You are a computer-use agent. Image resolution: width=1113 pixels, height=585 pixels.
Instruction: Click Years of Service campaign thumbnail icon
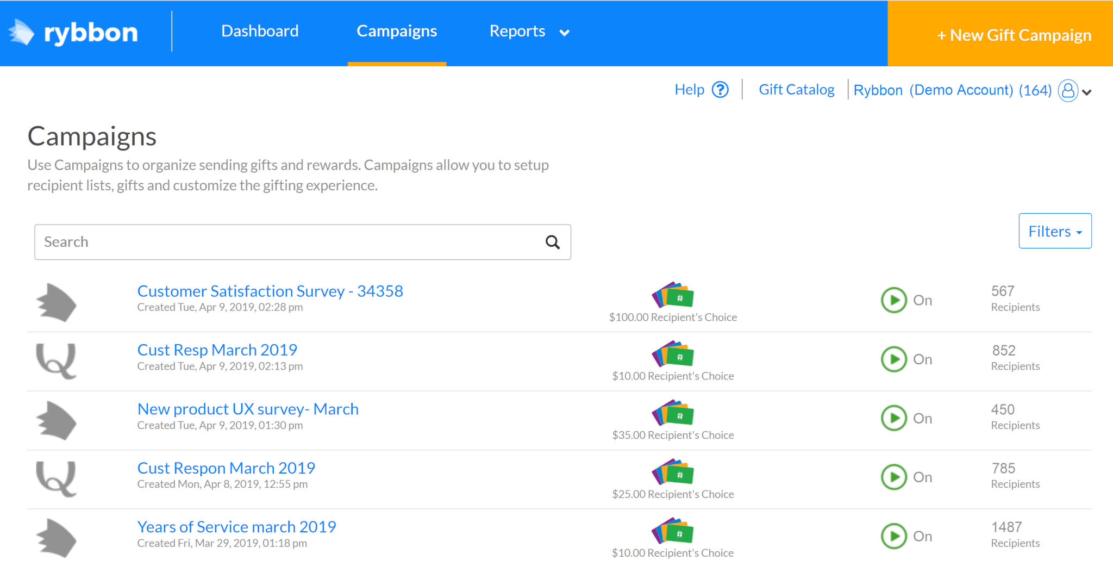57,538
